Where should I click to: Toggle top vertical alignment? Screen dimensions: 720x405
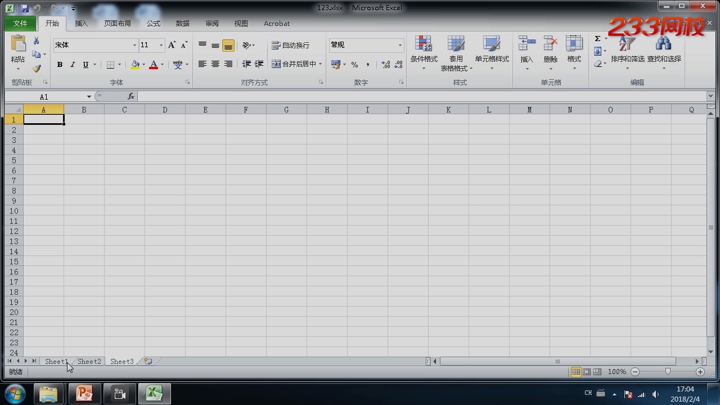click(202, 46)
